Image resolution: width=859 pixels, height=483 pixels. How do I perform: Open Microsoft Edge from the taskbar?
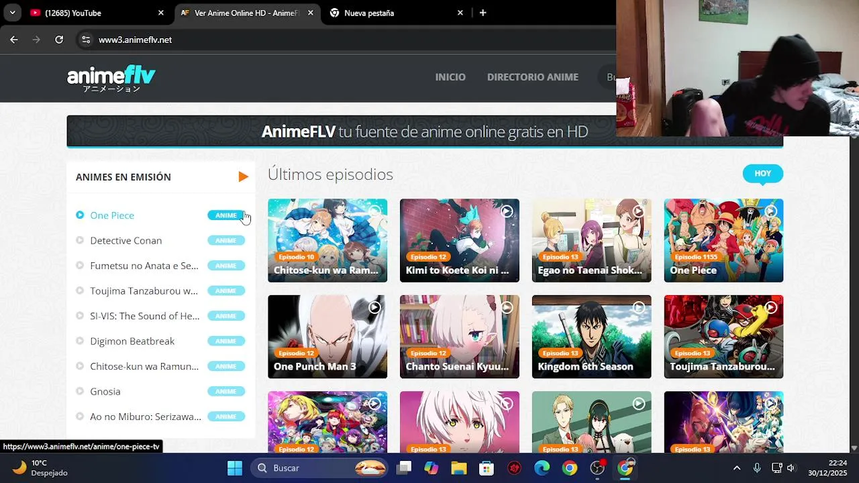point(542,468)
